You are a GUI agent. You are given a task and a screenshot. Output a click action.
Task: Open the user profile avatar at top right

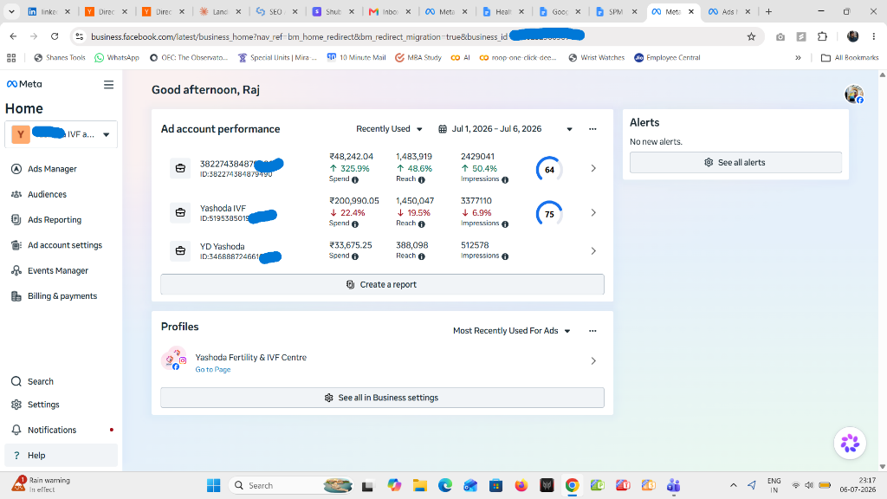click(853, 94)
